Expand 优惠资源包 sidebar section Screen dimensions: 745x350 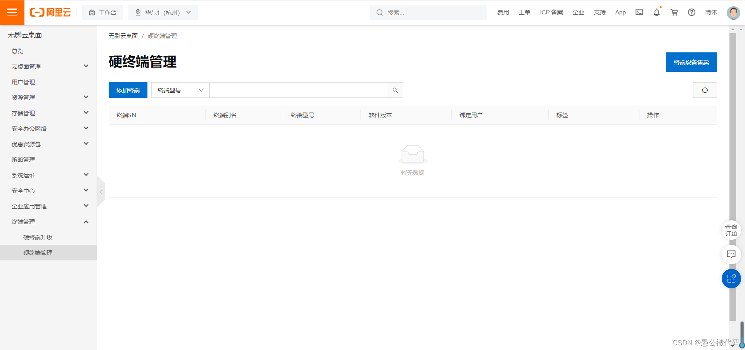[x=49, y=144]
